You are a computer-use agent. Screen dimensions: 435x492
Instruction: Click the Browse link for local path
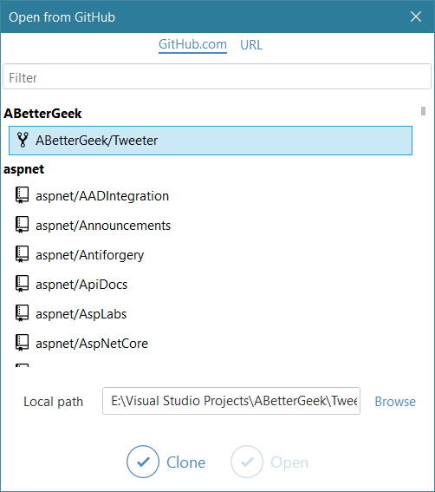(x=395, y=401)
